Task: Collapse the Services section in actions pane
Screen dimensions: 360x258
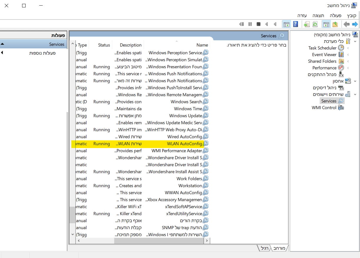Action: (2, 44)
